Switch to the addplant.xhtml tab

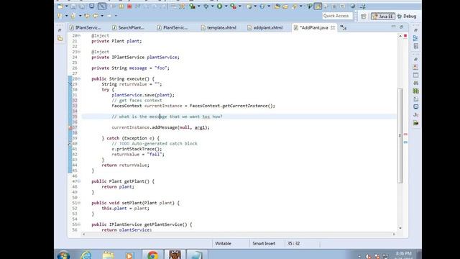265,27
